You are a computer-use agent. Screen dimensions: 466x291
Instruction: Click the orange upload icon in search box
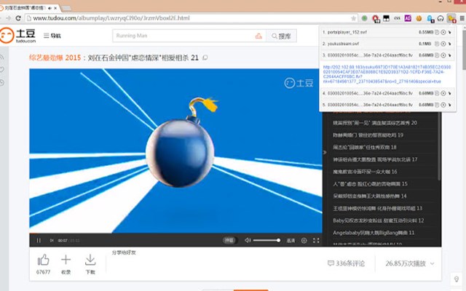click(258, 36)
